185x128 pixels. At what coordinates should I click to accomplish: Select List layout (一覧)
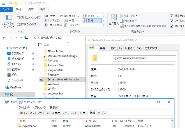click(69, 21)
